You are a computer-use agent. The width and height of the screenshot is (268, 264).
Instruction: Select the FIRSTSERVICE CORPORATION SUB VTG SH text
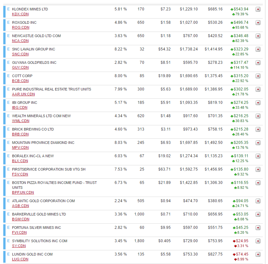tap(49, 169)
